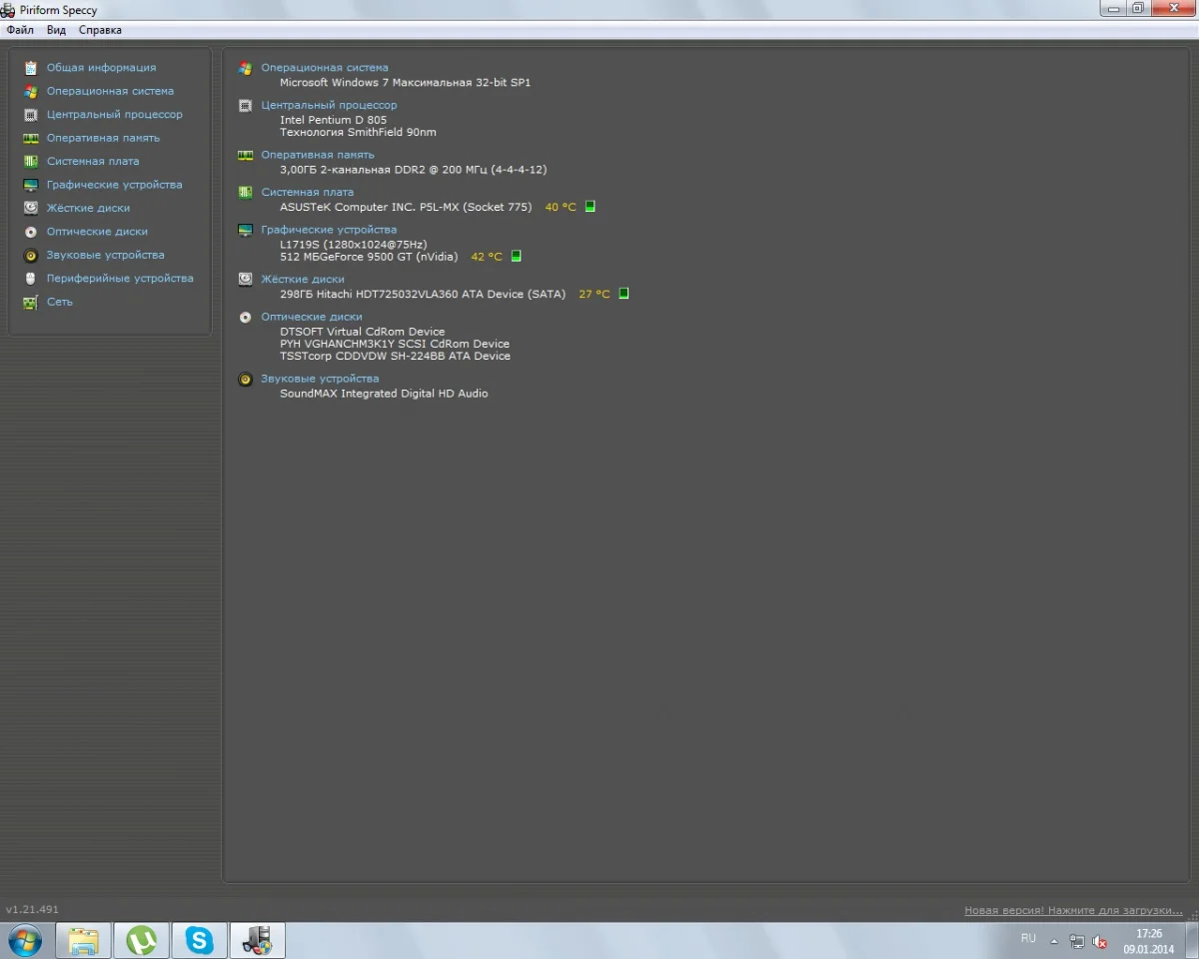Click the Системная плата sidebar board icon
The image size is (1199, 959).
click(x=31, y=161)
